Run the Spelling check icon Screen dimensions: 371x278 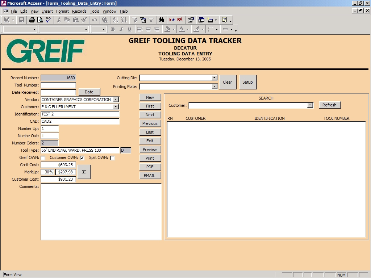point(49,20)
